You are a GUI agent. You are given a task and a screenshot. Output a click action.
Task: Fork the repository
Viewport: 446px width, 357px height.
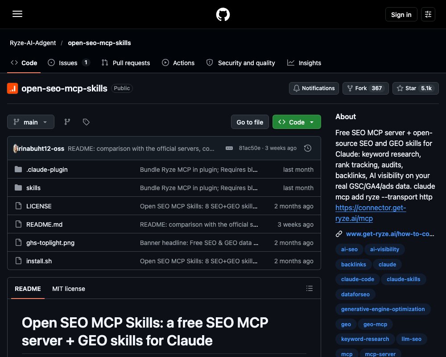point(366,88)
